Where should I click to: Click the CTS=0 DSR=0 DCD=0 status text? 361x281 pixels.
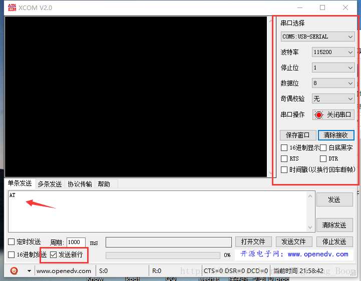pyautogui.click(x=236, y=271)
